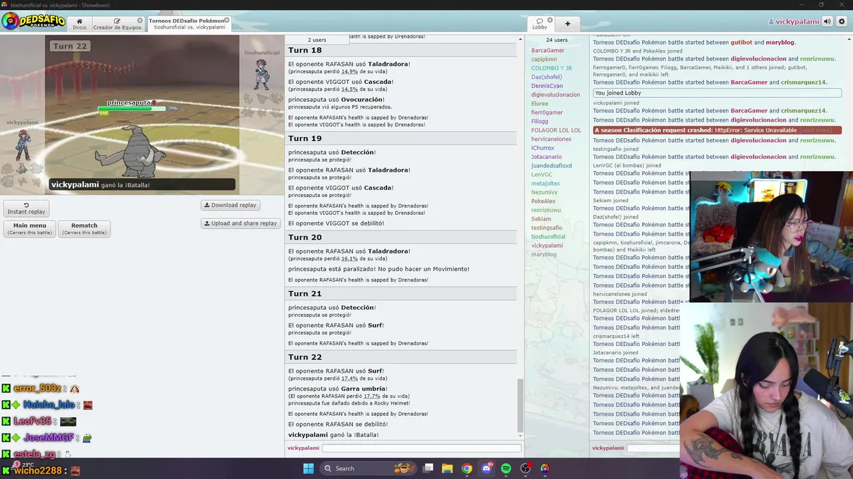The image size is (853, 479).
Task: Focus battle chat input field
Action: pos(421,448)
